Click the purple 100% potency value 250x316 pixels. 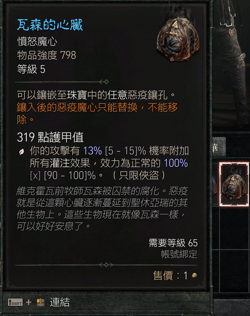[x=176, y=163]
